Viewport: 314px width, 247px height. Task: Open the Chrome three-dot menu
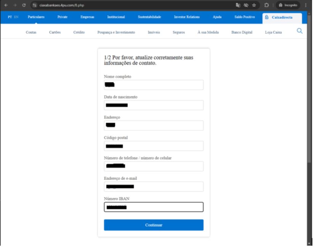(x=306, y=5)
